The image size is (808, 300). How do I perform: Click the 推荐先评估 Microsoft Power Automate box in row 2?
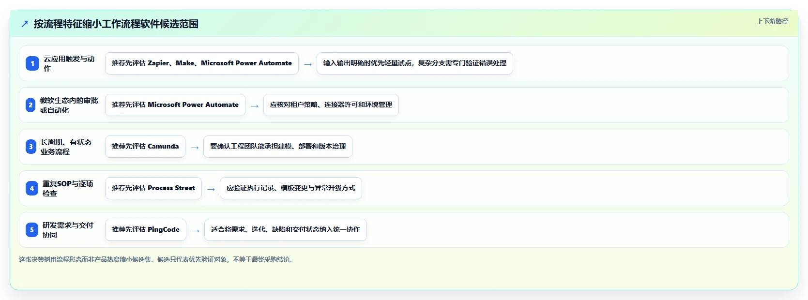175,105
